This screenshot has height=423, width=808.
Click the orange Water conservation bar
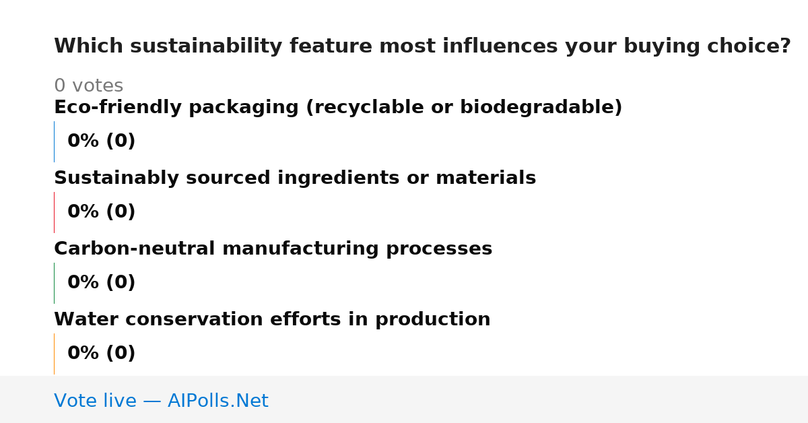coord(54,354)
